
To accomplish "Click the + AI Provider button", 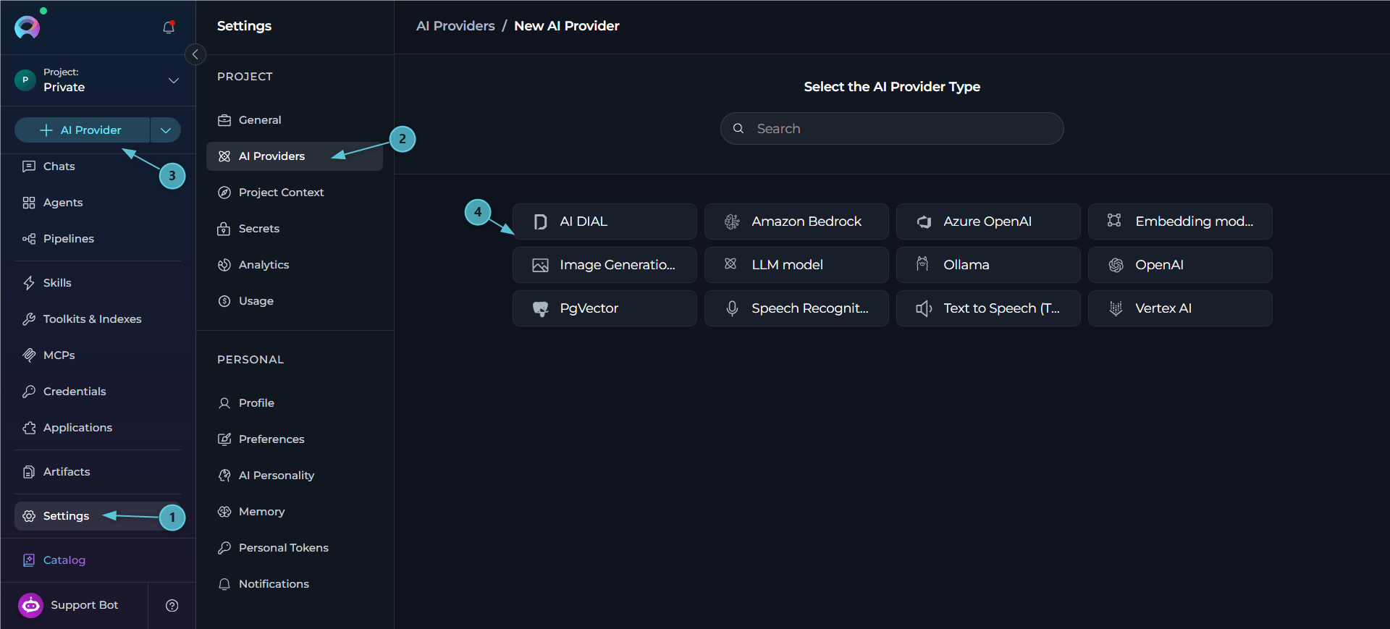I will click(82, 130).
